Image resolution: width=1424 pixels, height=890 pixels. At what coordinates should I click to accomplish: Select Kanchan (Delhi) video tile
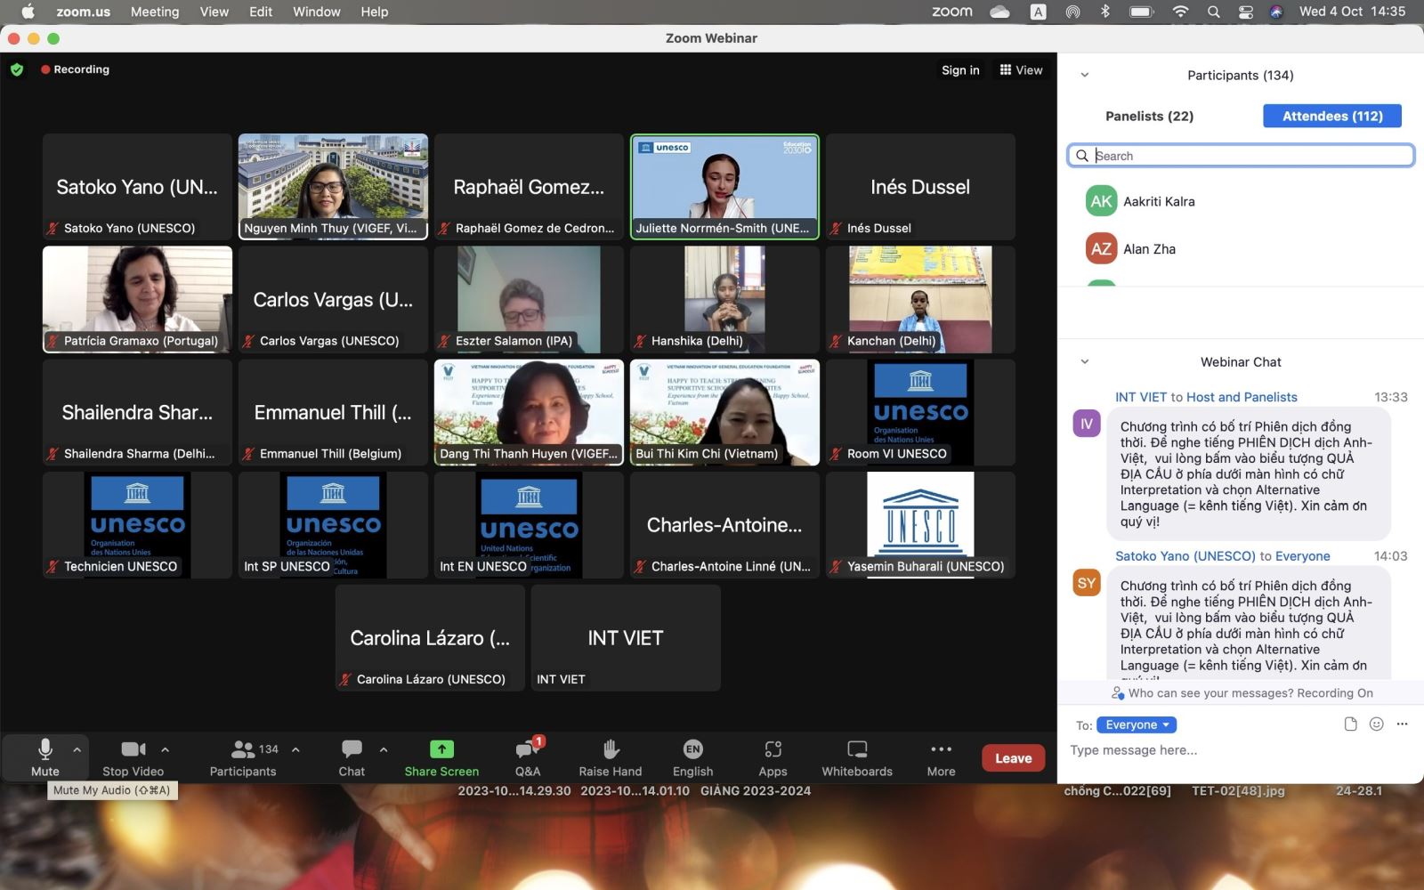tap(920, 300)
